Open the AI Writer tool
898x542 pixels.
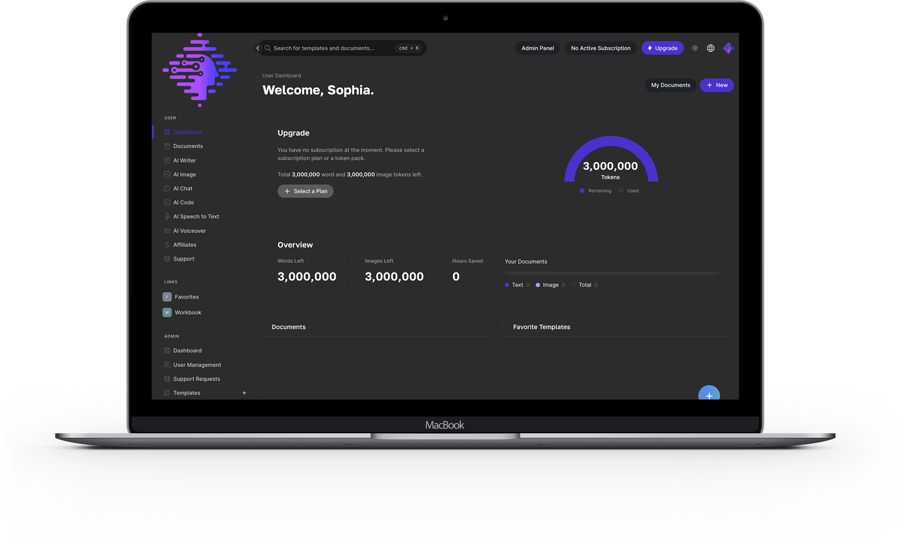pyautogui.click(x=185, y=160)
